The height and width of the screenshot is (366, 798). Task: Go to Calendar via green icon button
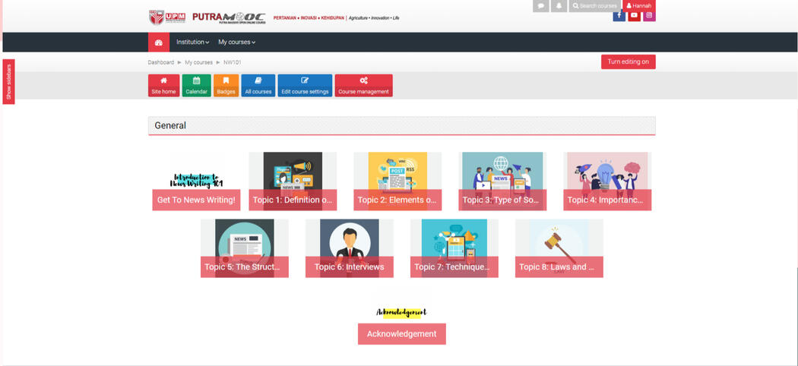tap(196, 86)
